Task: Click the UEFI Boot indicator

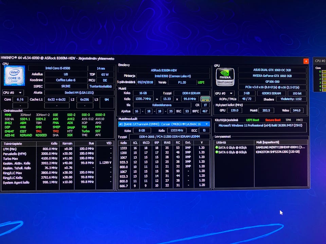Action: pos(253,120)
